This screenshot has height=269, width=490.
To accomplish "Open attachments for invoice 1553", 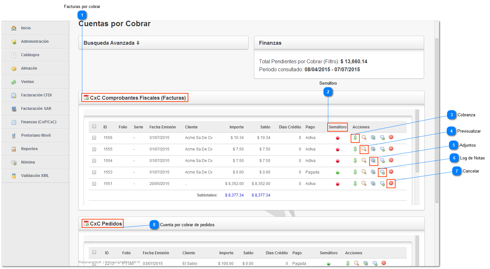I will coord(373,172).
